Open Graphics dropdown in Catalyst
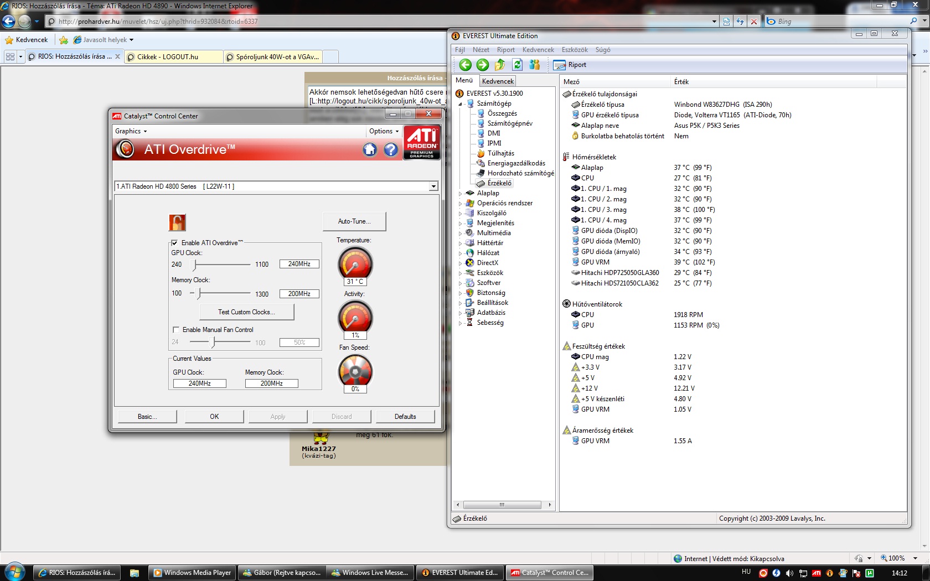Viewport: 930px width, 581px height. [131, 131]
